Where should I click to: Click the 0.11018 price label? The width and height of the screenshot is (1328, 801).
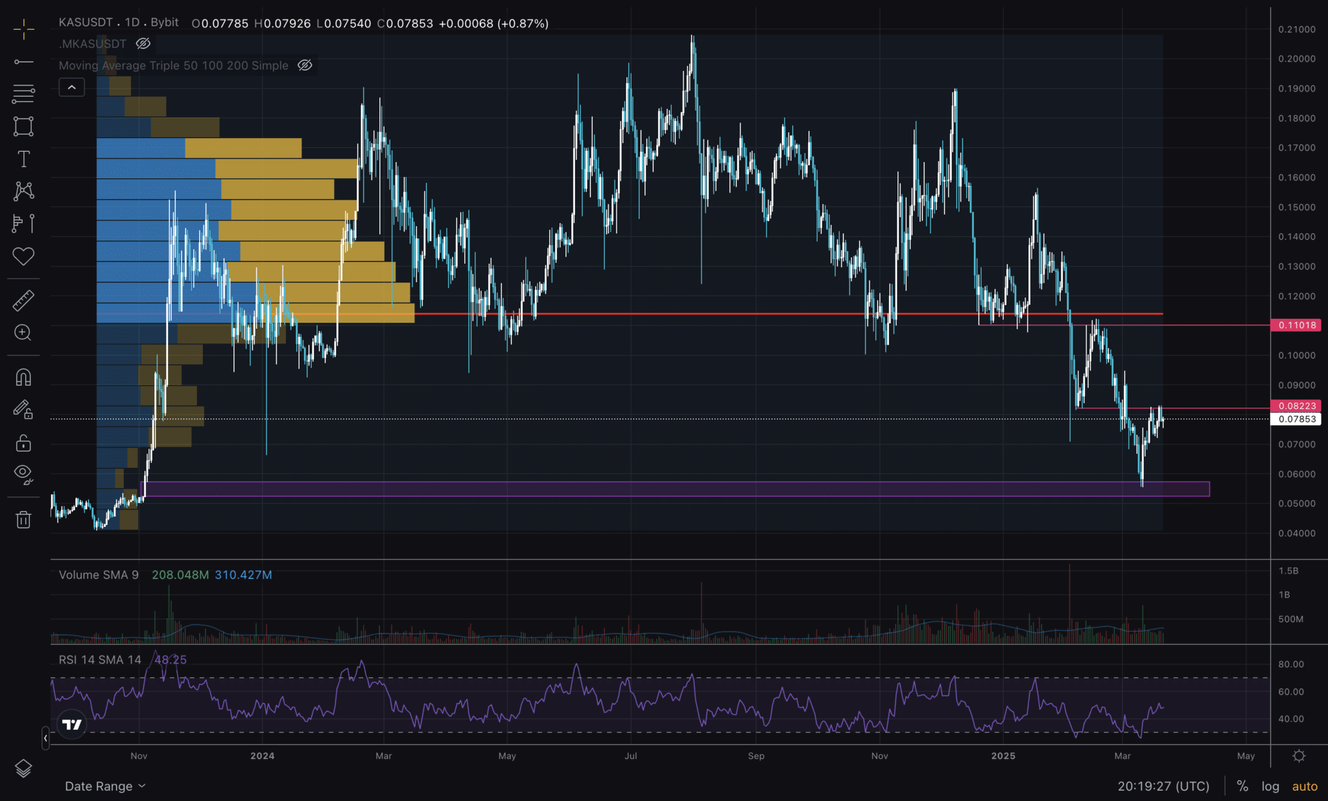1296,325
